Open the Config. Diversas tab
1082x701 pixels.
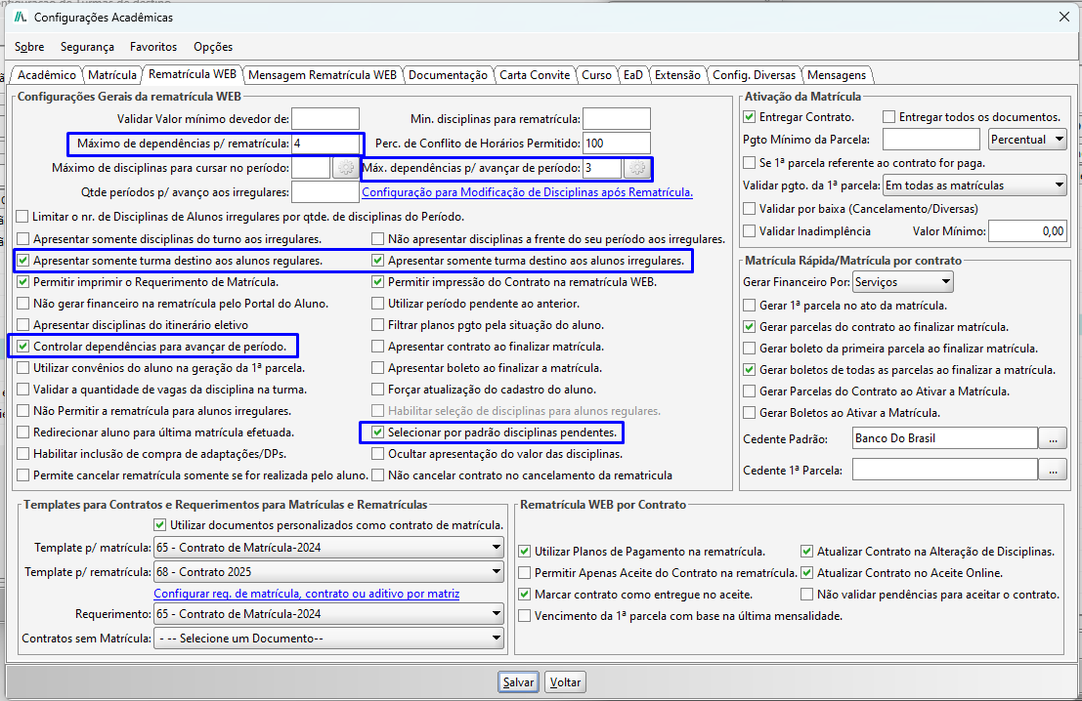(754, 75)
